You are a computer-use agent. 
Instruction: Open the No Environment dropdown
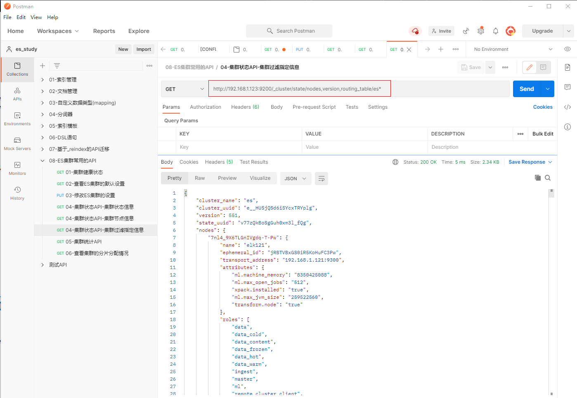512,49
